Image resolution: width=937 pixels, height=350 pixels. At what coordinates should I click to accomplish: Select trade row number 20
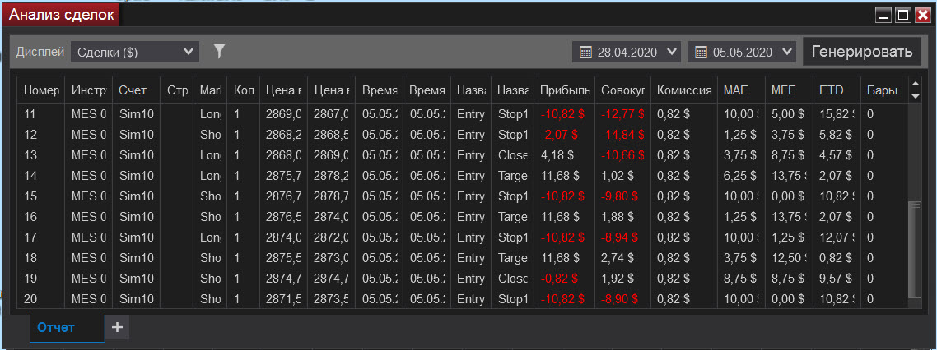coord(463,298)
